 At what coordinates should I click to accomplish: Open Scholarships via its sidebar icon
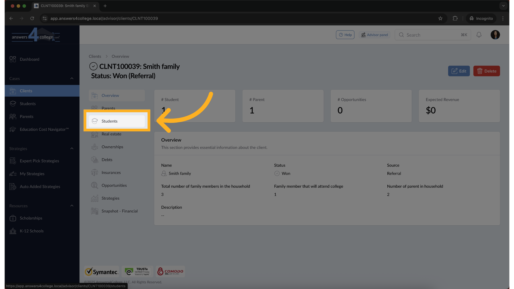(13, 218)
